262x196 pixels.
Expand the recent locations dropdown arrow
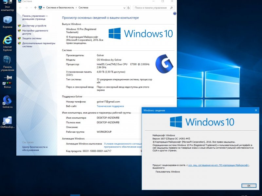click(x=31, y=8)
